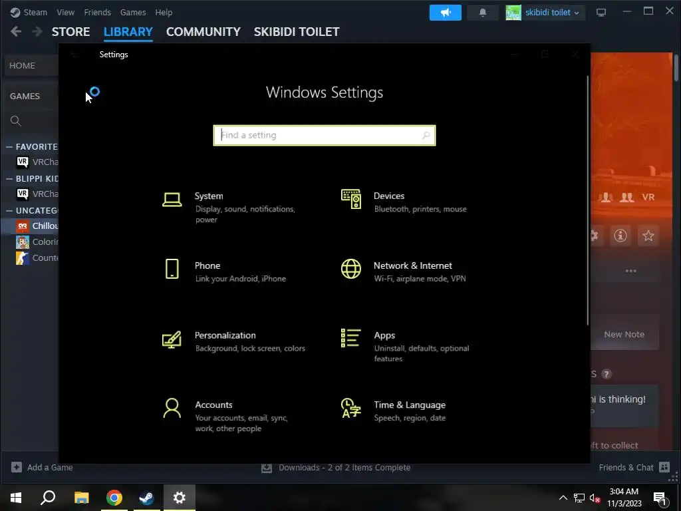The height and width of the screenshot is (511, 681).
Task: Select VRChat under BLIPPI KID
Action: coord(37,194)
